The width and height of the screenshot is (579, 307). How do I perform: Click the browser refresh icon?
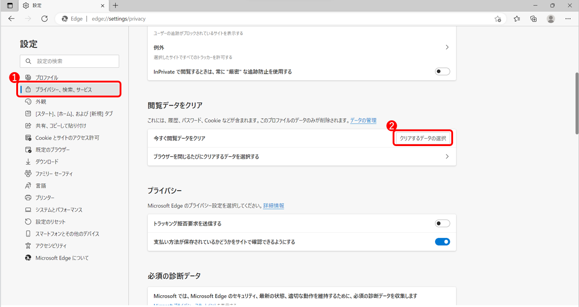tap(44, 18)
